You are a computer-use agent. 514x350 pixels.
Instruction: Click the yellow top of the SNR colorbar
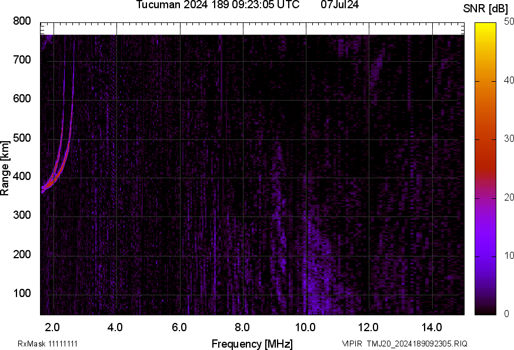[x=485, y=26]
